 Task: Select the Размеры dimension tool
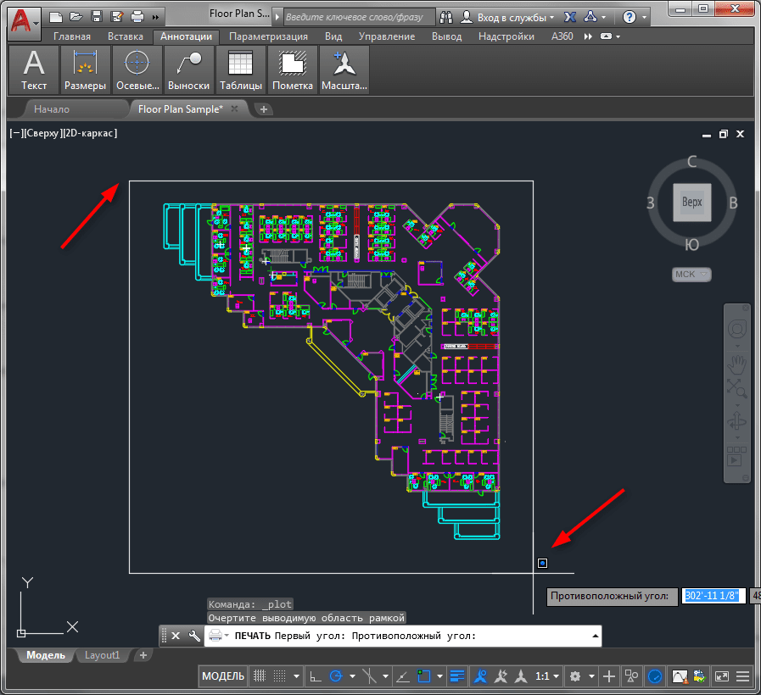click(x=85, y=69)
